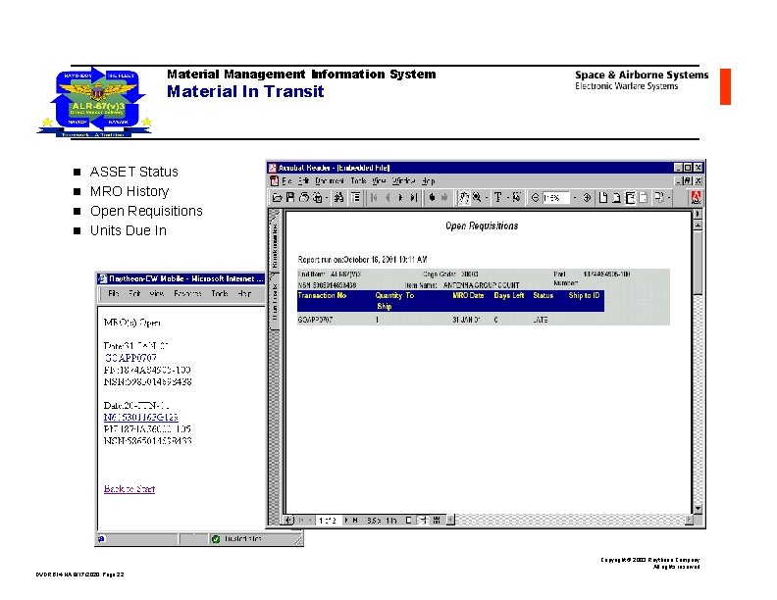
Task: Open the Text Select tool dropdown arrow
Action: (507, 197)
